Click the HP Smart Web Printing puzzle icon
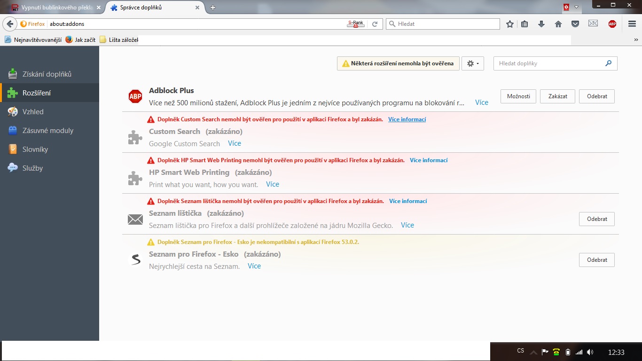The height and width of the screenshot is (361, 642). pos(135,178)
